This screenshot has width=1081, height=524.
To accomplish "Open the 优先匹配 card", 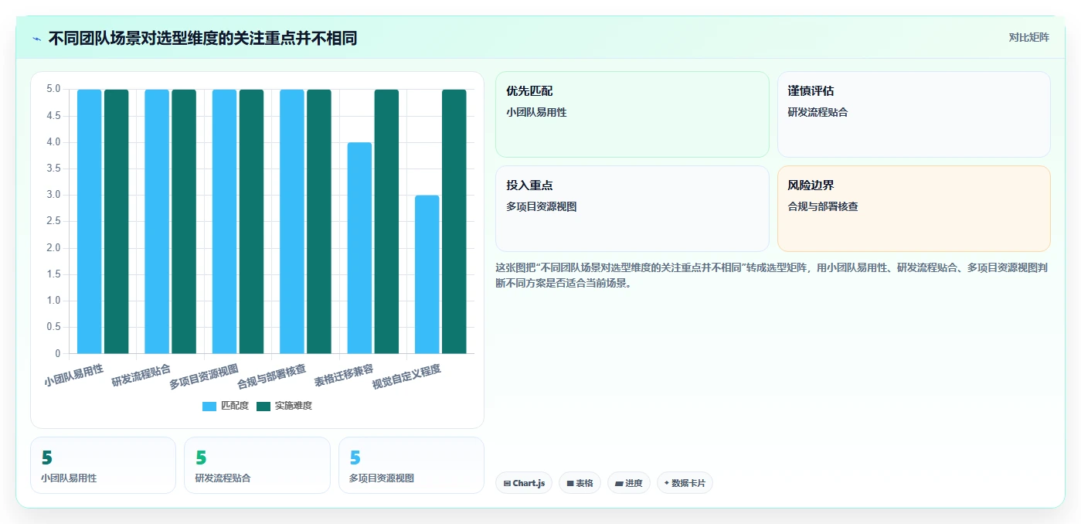I will 632,114.
